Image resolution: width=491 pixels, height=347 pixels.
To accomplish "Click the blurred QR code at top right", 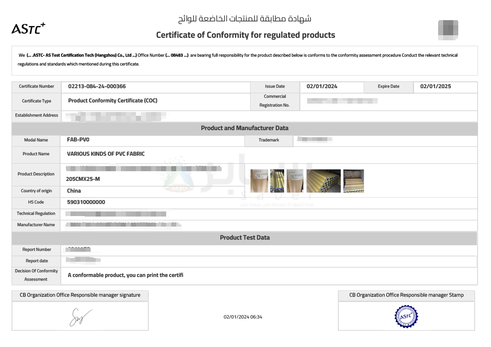I will pos(448,30).
